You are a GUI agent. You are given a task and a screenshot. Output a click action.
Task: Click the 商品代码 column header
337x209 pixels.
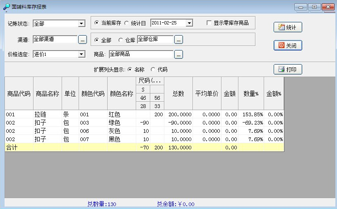point(19,94)
